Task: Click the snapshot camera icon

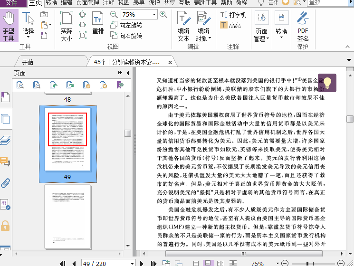Action: point(44,15)
